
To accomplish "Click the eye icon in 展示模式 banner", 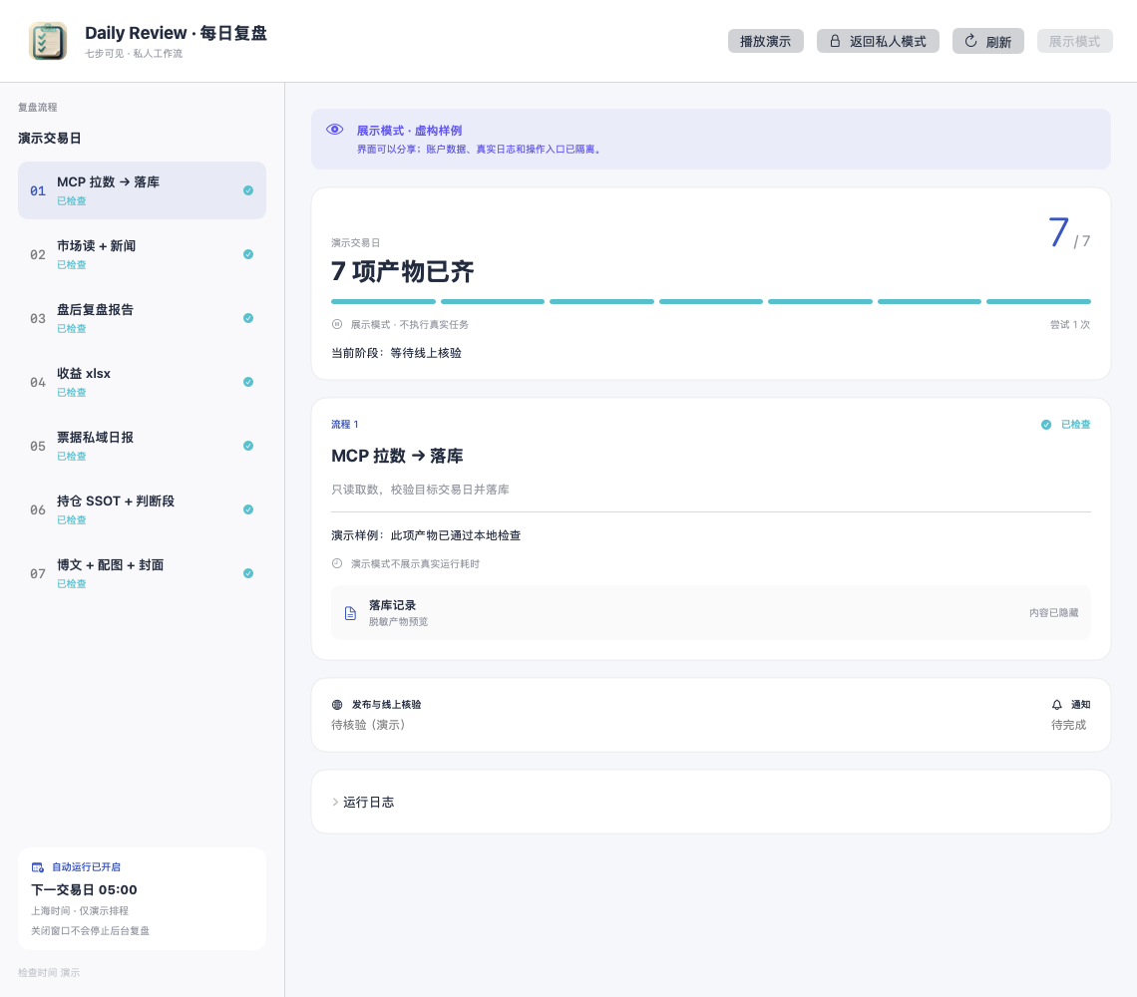I will point(334,130).
